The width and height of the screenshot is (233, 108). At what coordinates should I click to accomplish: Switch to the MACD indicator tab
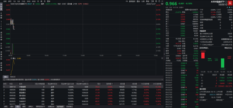tap(12, 77)
